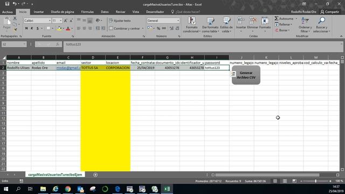
Task: Open Fuente dialog launcher
Action: click(x=73, y=36)
